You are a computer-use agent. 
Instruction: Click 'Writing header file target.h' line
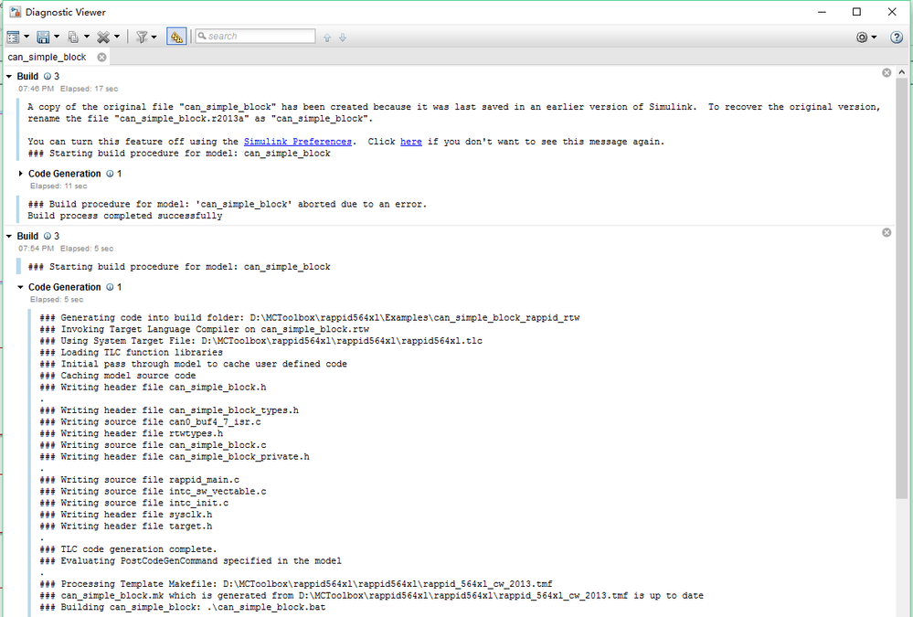[126, 527]
